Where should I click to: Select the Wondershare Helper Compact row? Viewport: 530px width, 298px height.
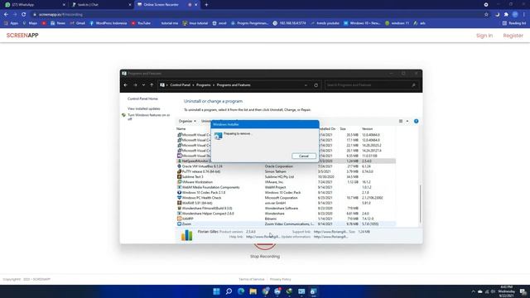(286, 214)
